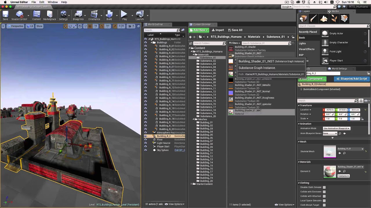Screen dimensions: 371x208
Task: Check the Collide with Attached checkbox
Action: [324, 196]
